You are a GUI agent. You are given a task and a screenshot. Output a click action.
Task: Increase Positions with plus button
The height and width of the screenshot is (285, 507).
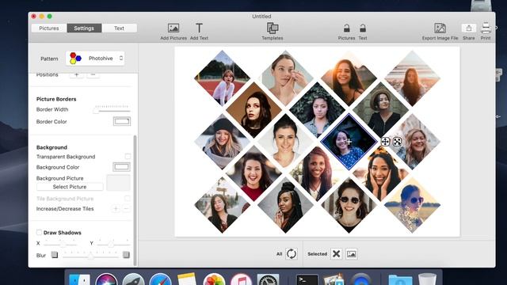[x=77, y=74]
